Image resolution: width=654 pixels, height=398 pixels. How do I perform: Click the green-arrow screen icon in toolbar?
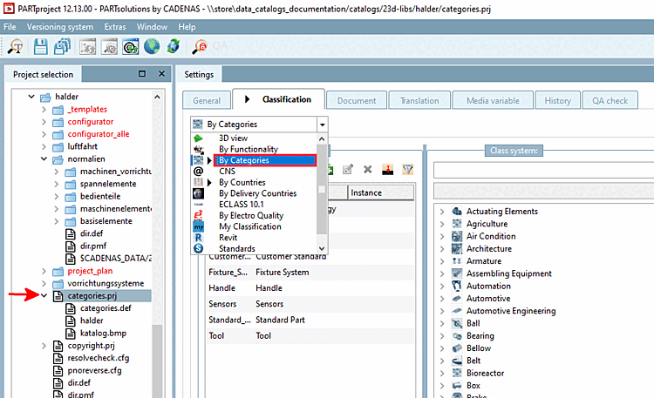[x=131, y=46]
